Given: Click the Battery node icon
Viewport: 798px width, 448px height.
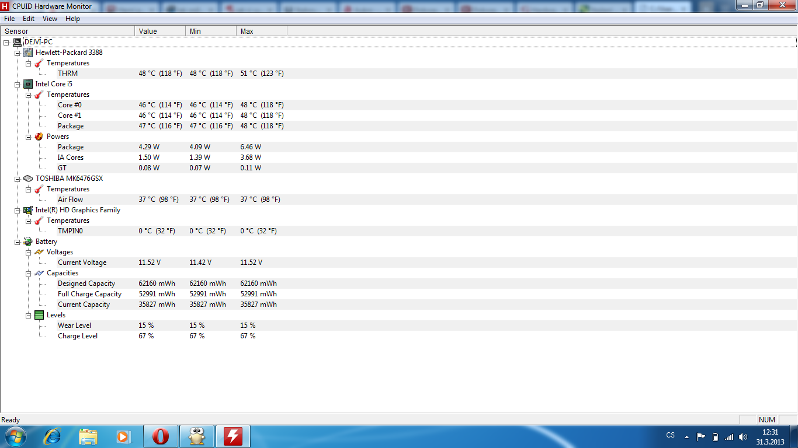Looking at the screenshot, I should point(28,242).
